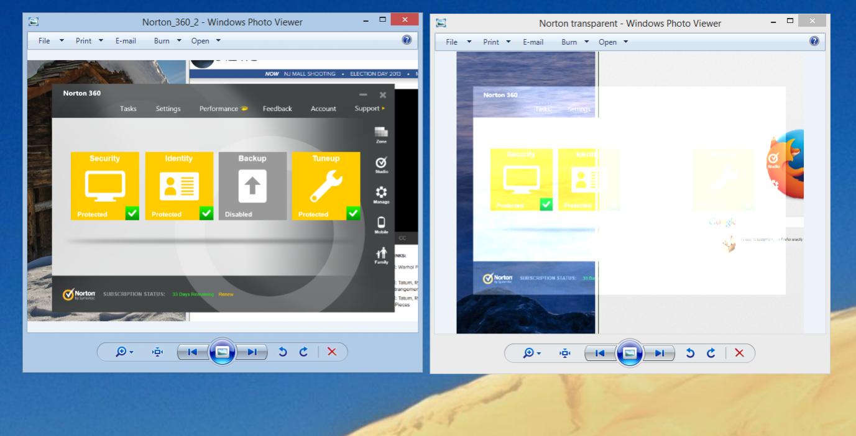This screenshot has width=856, height=436.
Task: Click Feedback in the Norton 360 header
Action: 277,109
